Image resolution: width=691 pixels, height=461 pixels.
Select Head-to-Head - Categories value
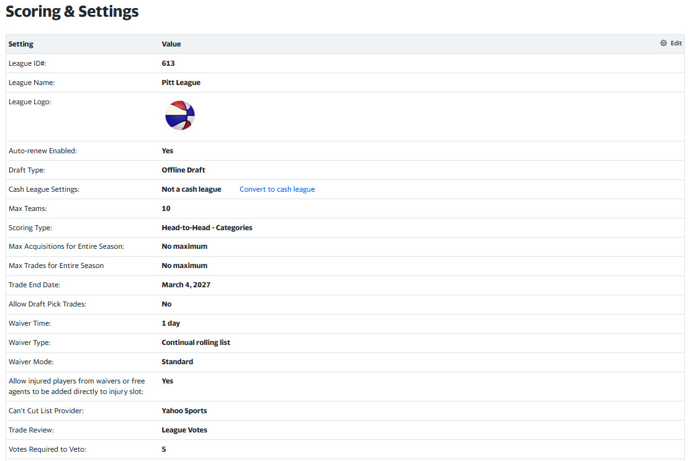pyautogui.click(x=207, y=228)
